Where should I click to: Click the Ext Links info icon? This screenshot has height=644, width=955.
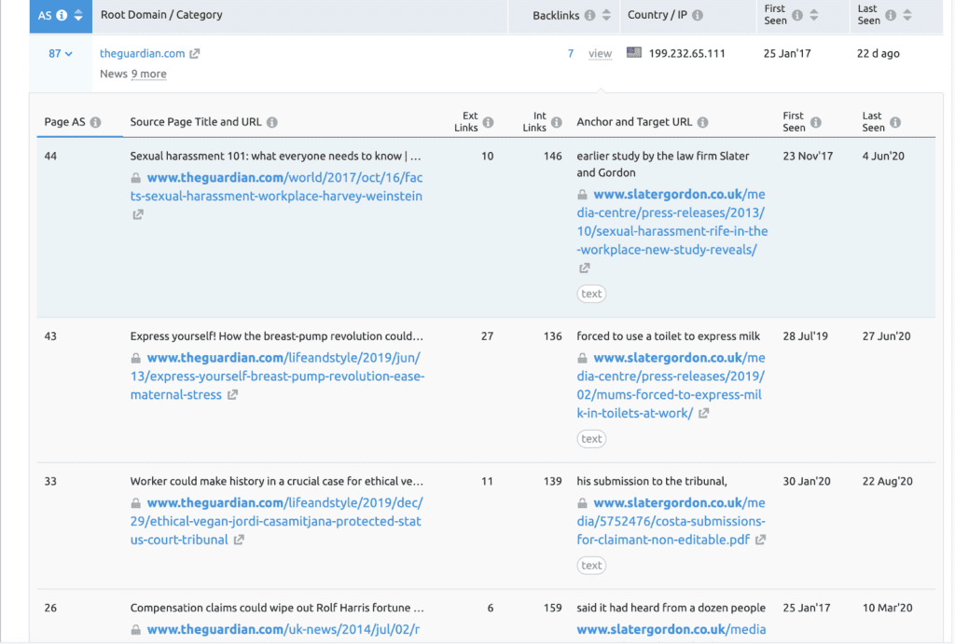click(489, 122)
